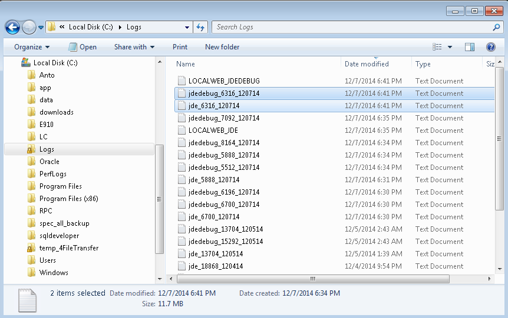Select the E910 folder
The height and width of the screenshot is (318, 508).
(x=47, y=125)
